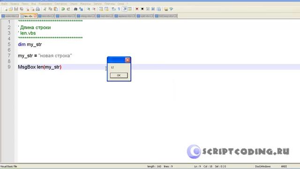Redo the edit with the Redo arrow
Viewport: 300px width, 169px height.
[x=68, y=9]
